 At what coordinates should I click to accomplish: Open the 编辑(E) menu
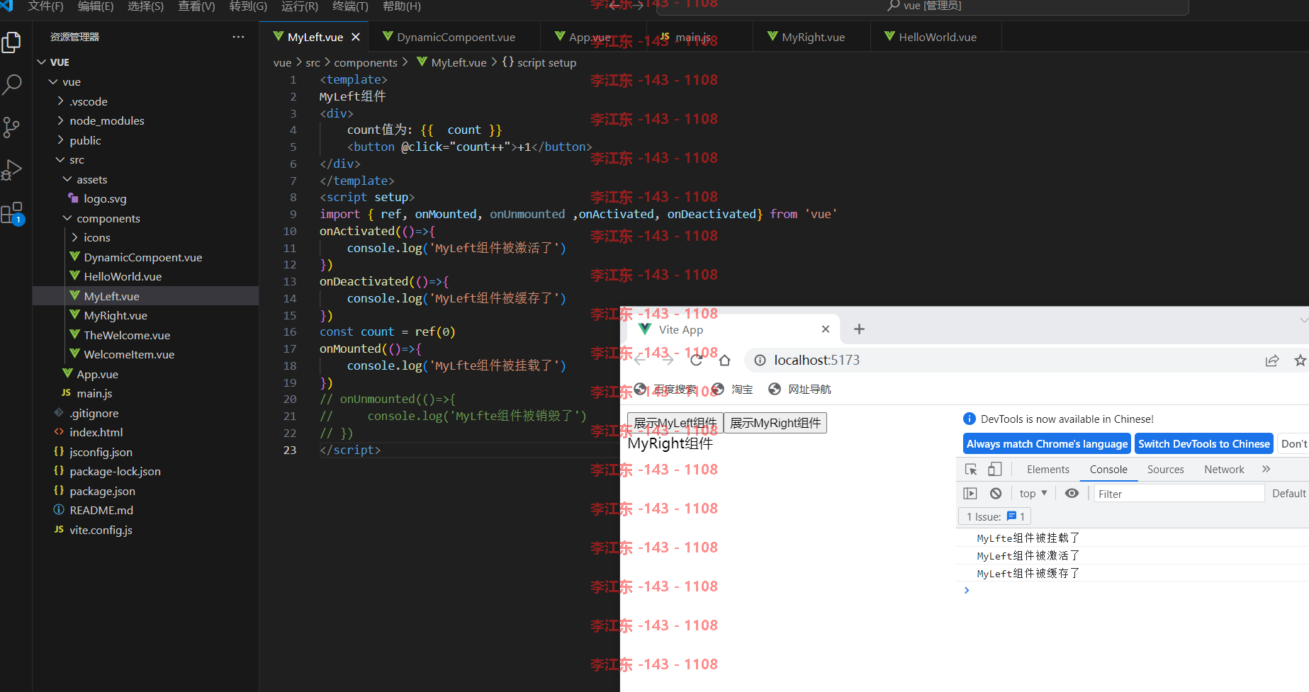point(96,6)
